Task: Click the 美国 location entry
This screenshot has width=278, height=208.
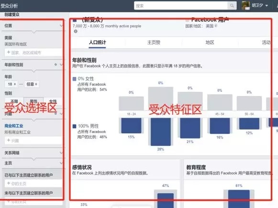Action: coord(8,38)
